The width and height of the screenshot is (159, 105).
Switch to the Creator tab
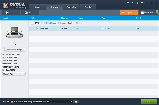(88, 7)
